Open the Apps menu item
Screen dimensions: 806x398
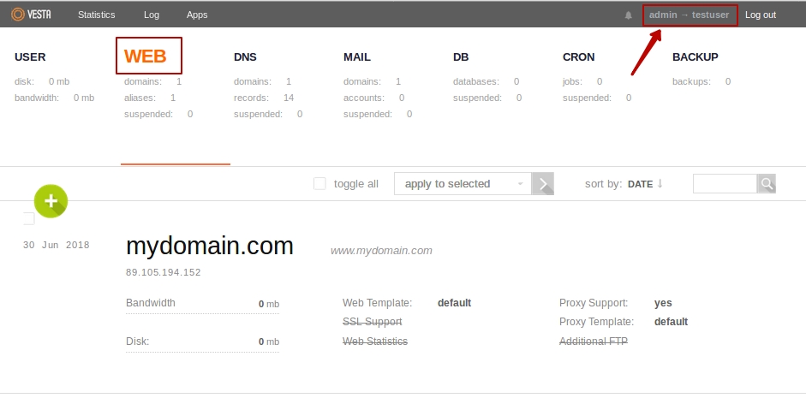197,15
